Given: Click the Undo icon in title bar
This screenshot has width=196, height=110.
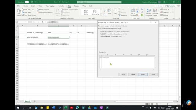Looking at the screenshot, I should 36,2.
